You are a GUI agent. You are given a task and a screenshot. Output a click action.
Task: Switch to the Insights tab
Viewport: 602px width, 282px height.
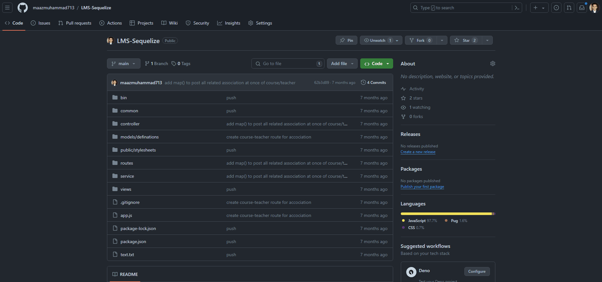(229, 23)
